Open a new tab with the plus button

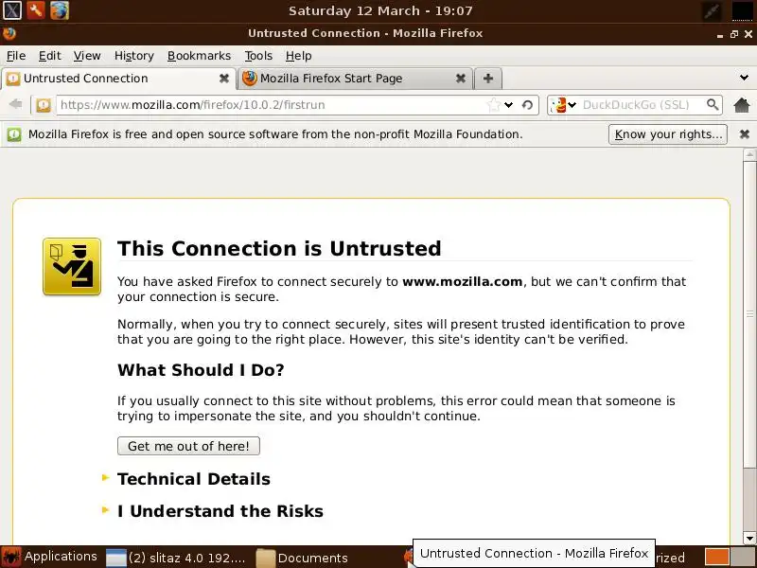point(488,79)
